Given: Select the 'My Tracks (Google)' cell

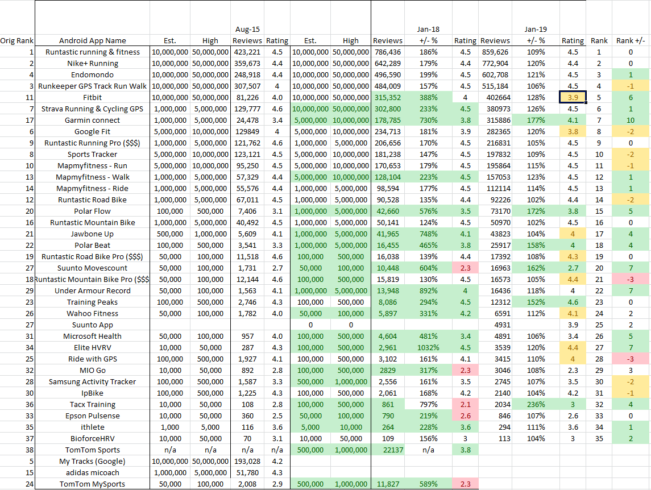Looking at the screenshot, I should click(92, 461).
